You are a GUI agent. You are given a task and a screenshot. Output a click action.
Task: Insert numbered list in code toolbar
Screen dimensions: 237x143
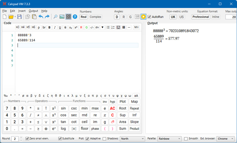point(113,28)
